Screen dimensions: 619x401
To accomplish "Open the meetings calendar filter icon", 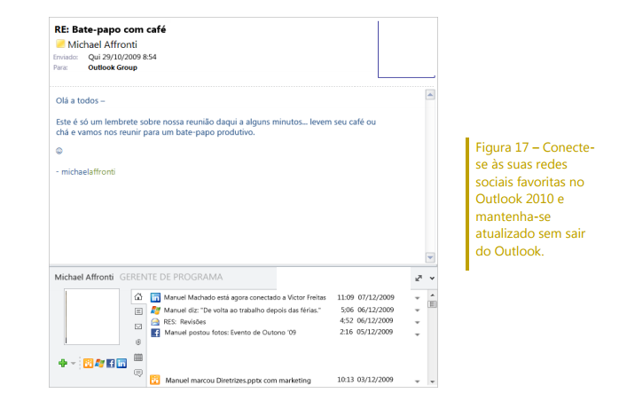I will click(138, 357).
